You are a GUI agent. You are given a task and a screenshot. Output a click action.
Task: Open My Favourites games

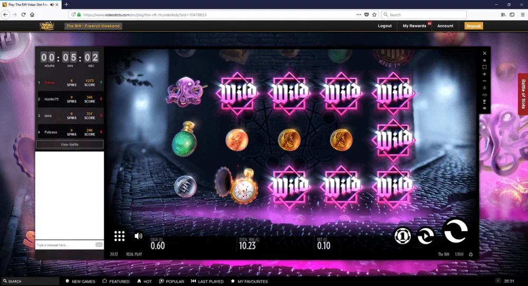(x=249, y=281)
